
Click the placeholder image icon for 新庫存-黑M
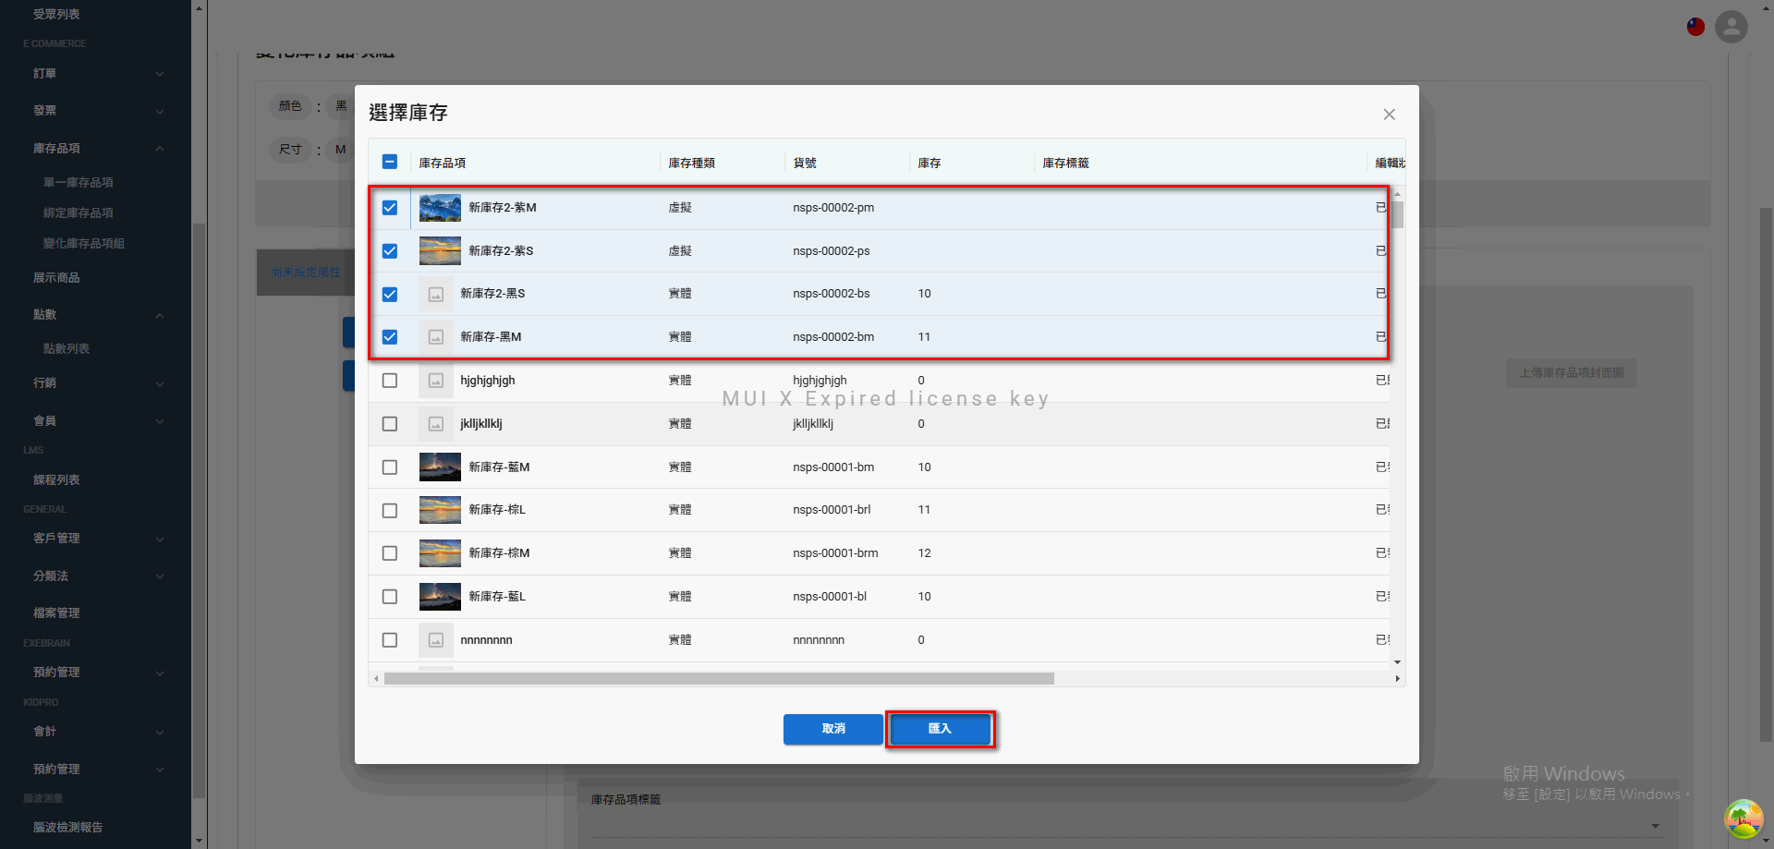pos(436,337)
